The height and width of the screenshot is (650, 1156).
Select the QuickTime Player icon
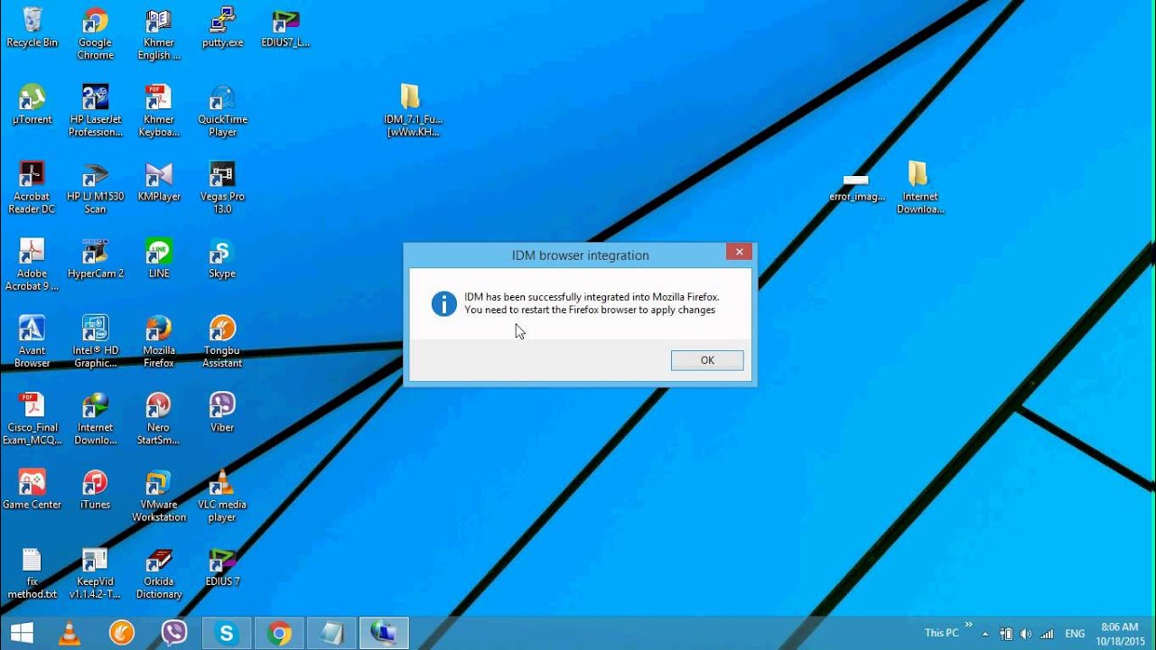[222, 111]
